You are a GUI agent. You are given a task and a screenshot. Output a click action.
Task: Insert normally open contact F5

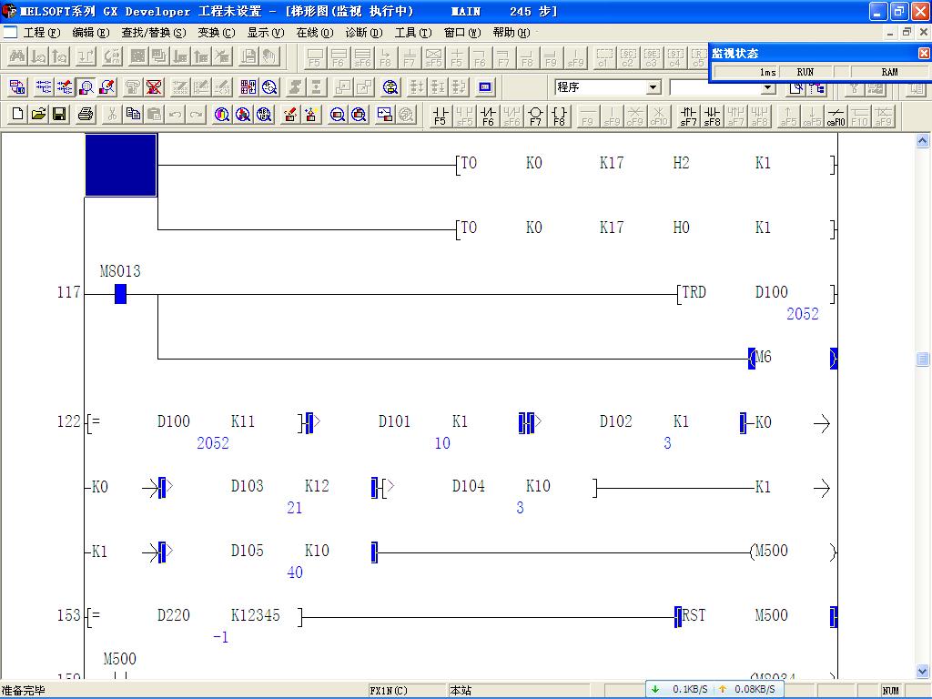pos(441,116)
